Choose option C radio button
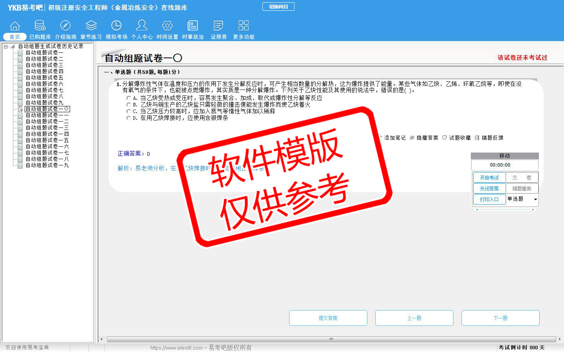 point(128,111)
